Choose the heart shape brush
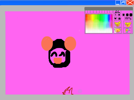134x100 pixels. [116, 19]
